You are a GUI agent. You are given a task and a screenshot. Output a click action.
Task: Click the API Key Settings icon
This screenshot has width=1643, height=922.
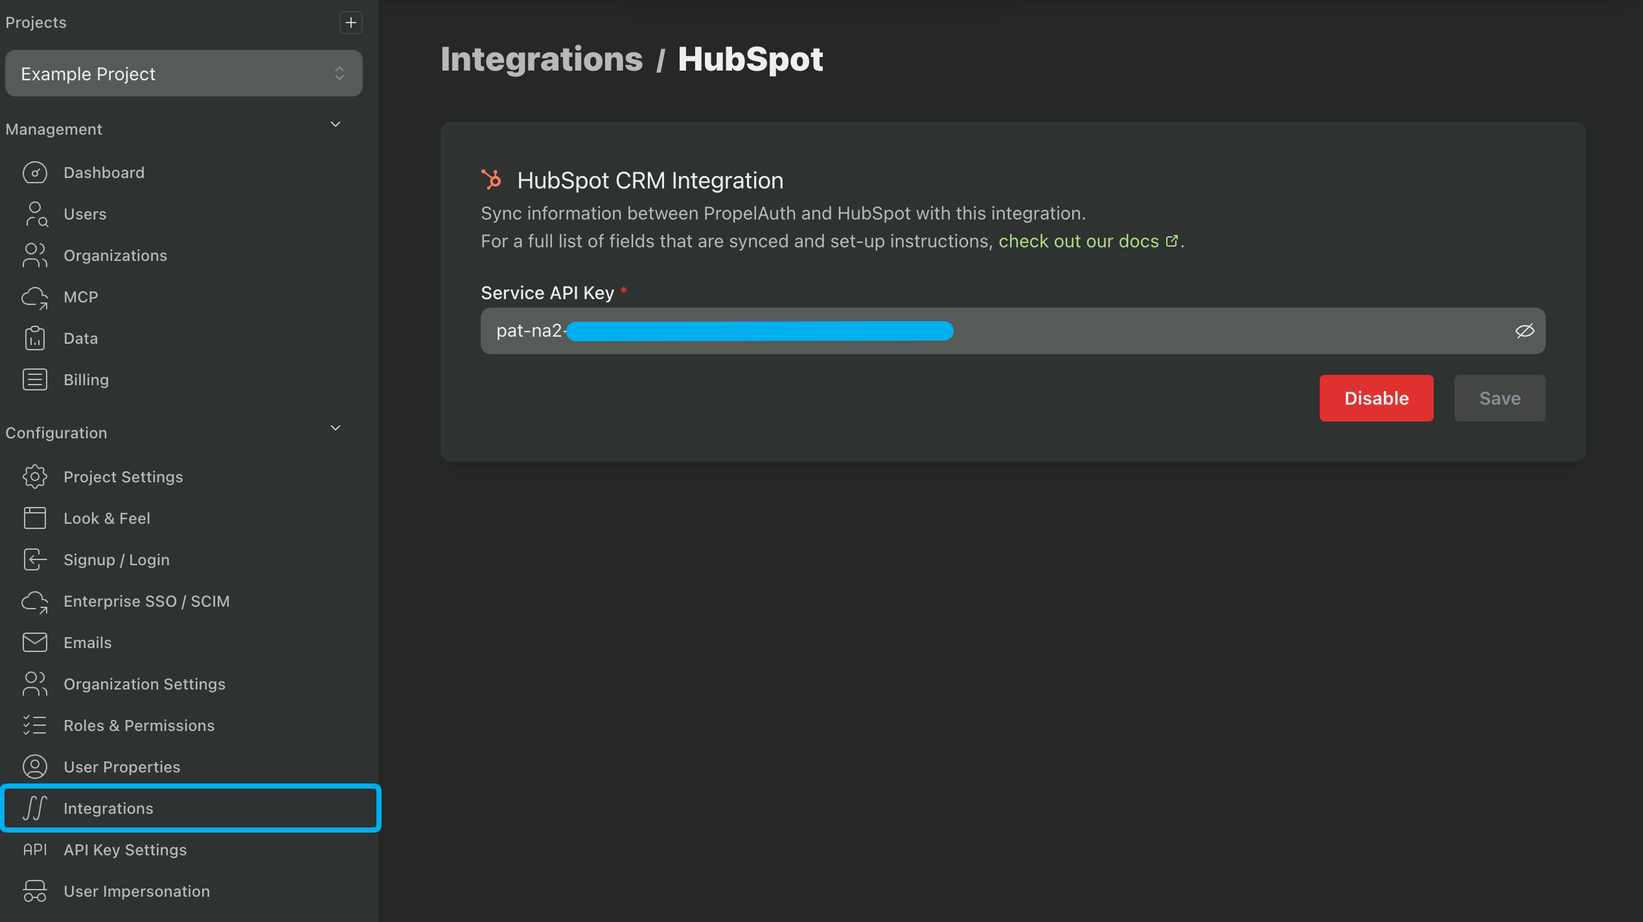pos(34,849)
